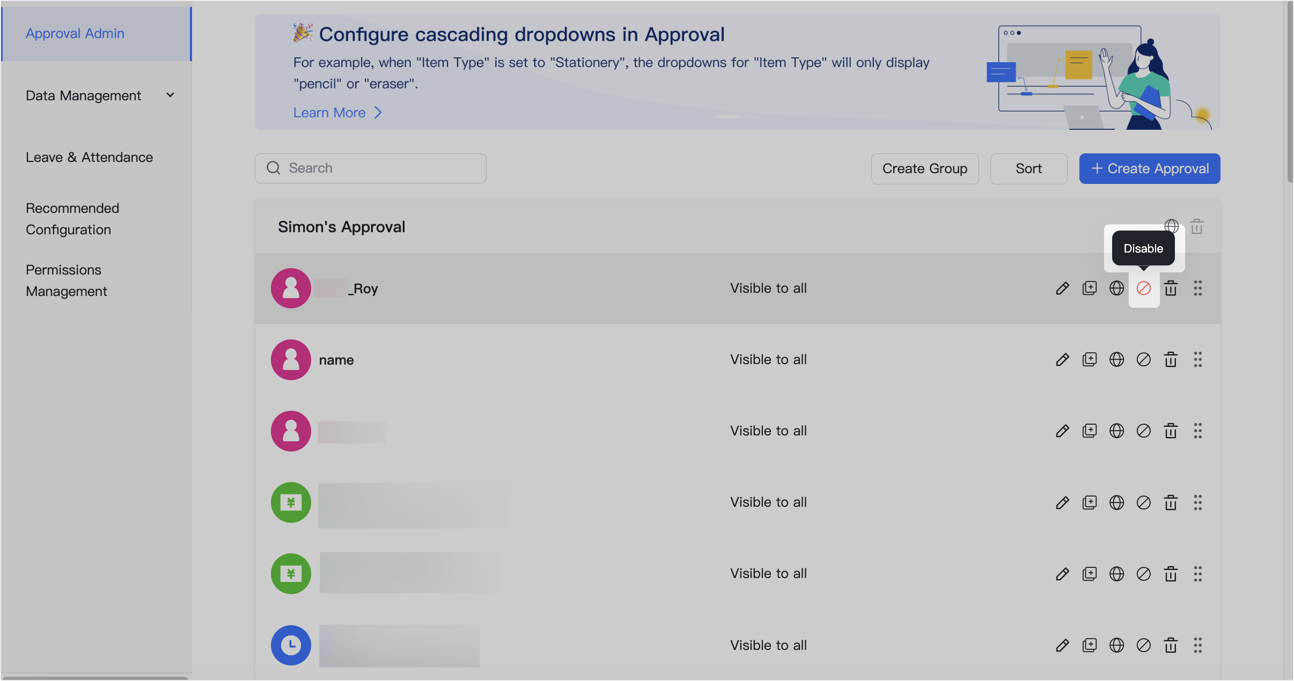
Task: Delete the Simon's Approval group
Action: point(1198,226)
